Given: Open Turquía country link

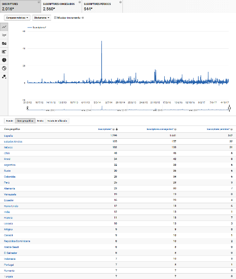Looking at the screenshot, I should click(x=8, y=277).
